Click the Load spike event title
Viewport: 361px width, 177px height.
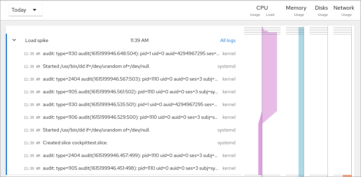coord(37,40)
